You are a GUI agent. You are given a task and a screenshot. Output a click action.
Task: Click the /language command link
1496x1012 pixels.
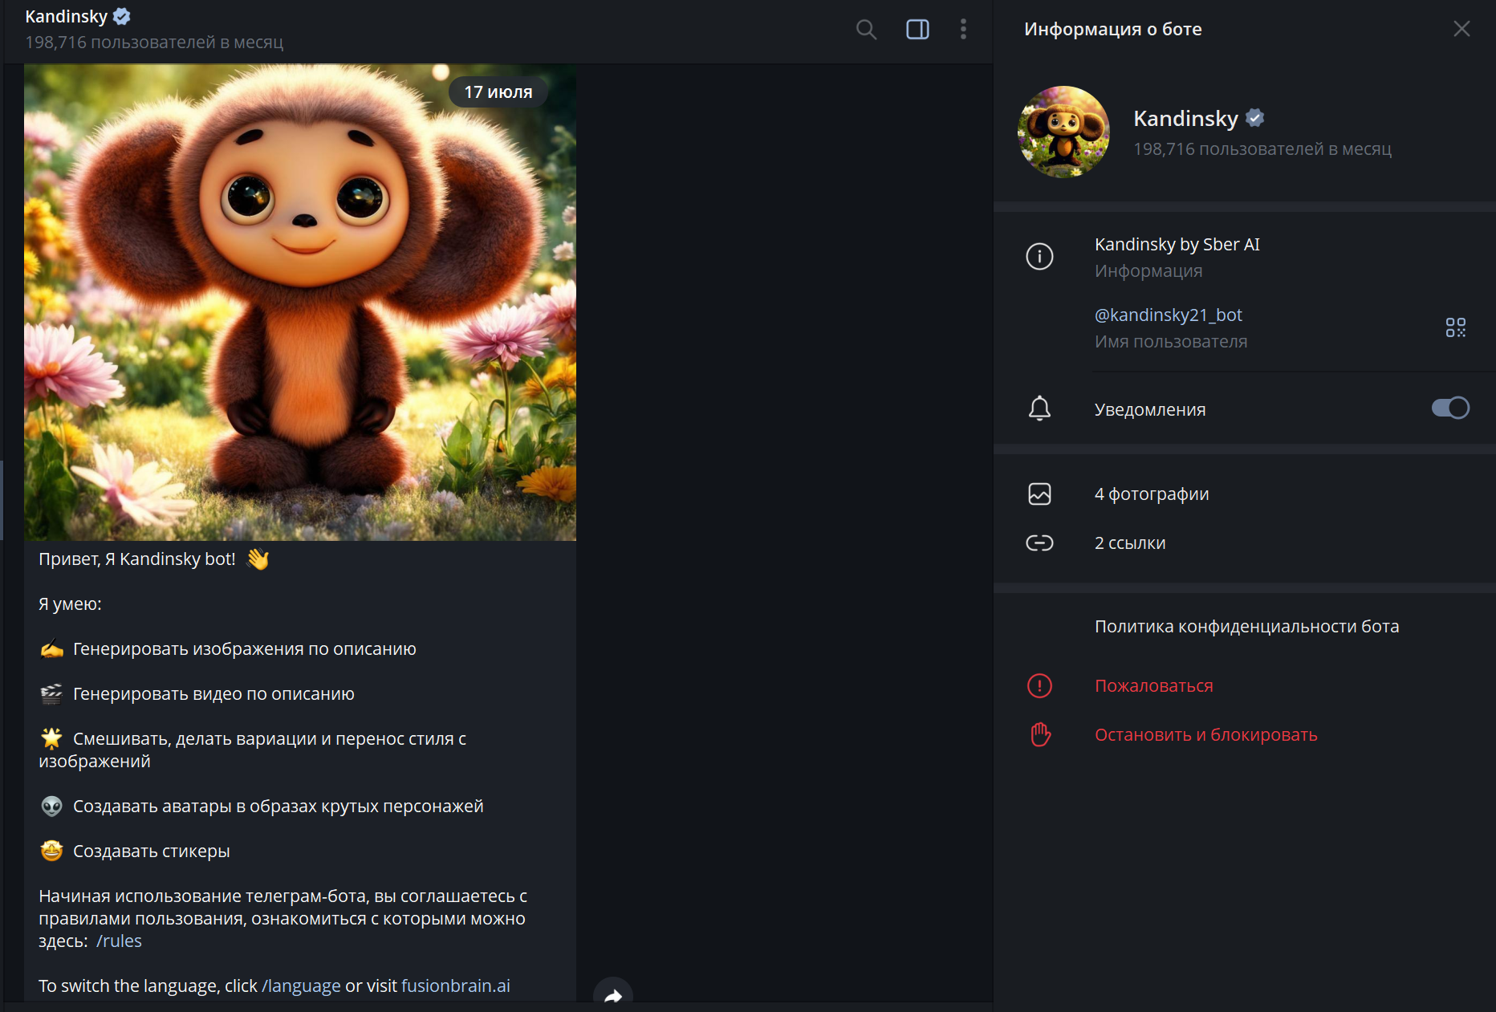pyautogui.click(x=301, y=986)
